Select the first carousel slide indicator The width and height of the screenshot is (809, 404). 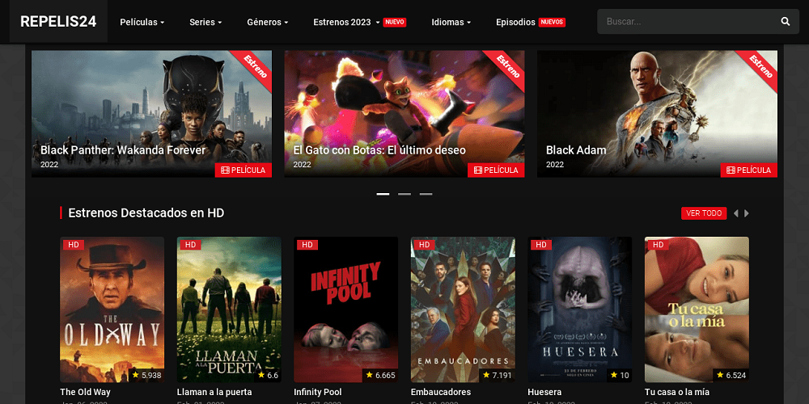click(x=383, y=194)
